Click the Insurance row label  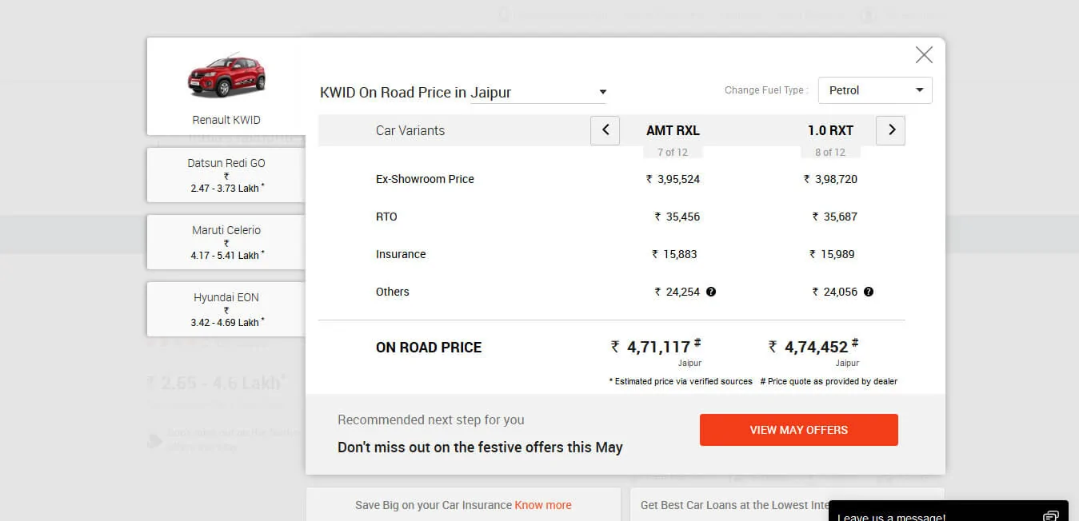pos(401,254)
